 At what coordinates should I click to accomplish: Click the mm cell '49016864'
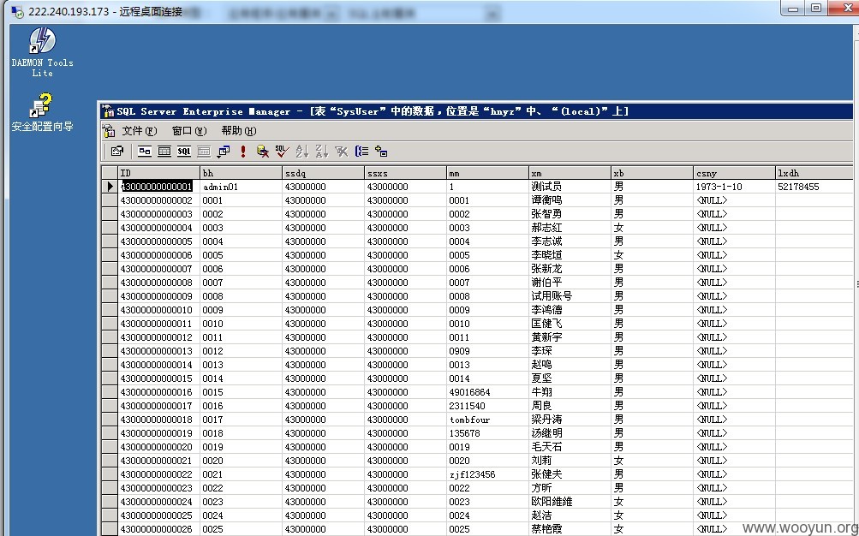click(x=487, y=392)
